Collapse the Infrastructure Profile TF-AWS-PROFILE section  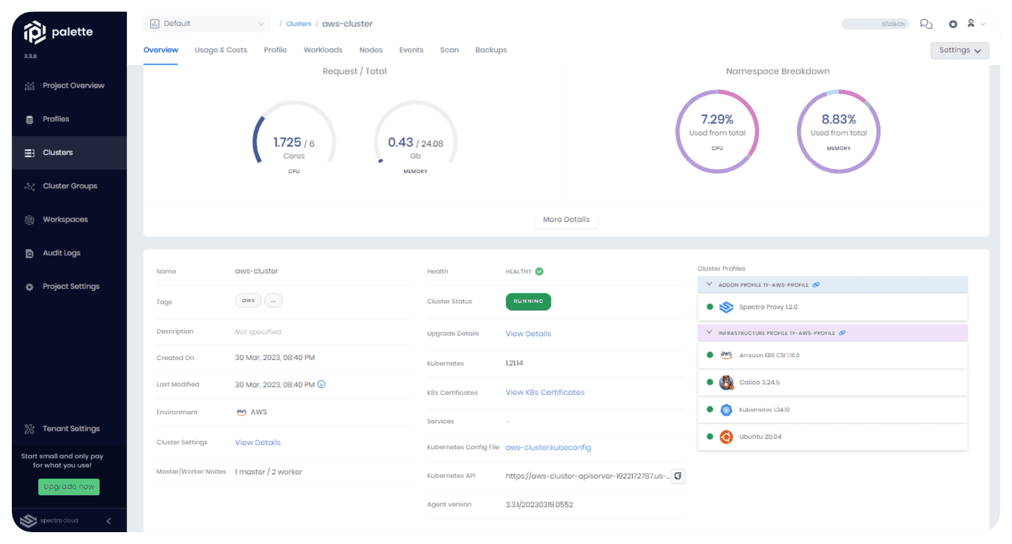click(709, 333)
